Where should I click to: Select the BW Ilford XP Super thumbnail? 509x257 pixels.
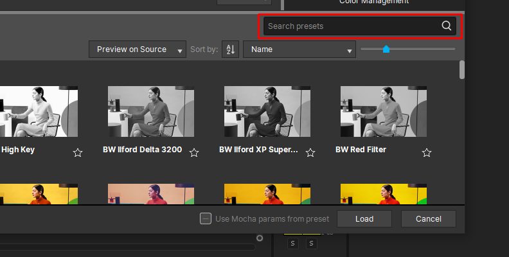267,111
